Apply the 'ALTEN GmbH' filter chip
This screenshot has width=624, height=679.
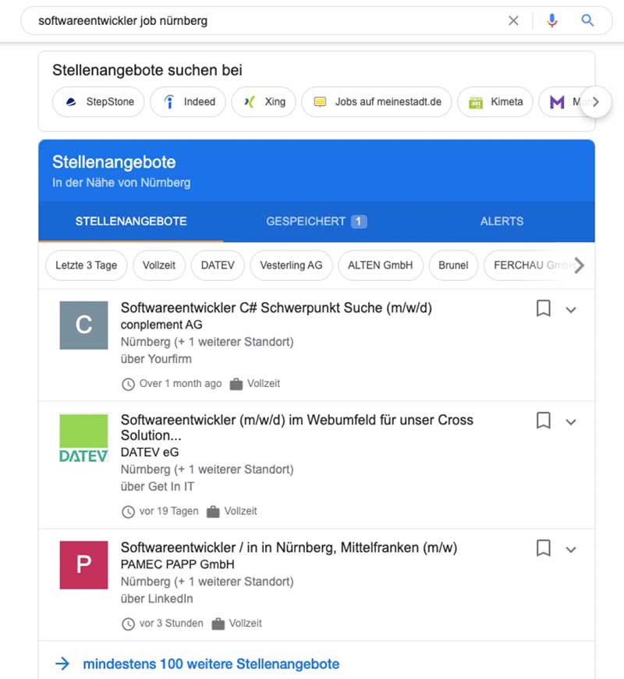click(x=381, y=265)
